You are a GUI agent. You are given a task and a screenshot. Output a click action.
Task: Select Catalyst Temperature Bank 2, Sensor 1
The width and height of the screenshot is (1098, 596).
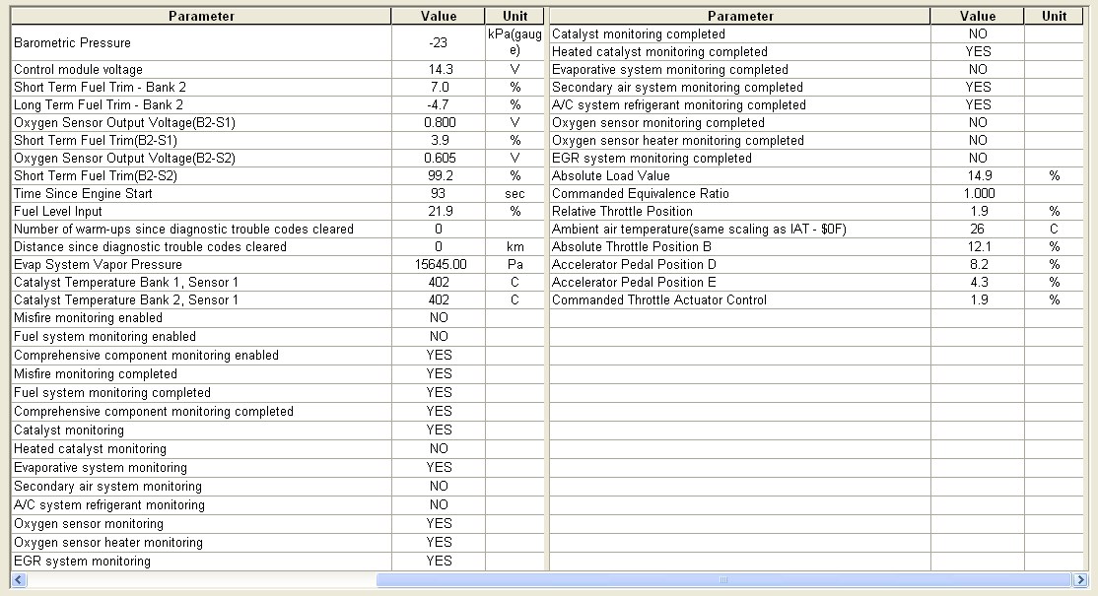(277, 300)
